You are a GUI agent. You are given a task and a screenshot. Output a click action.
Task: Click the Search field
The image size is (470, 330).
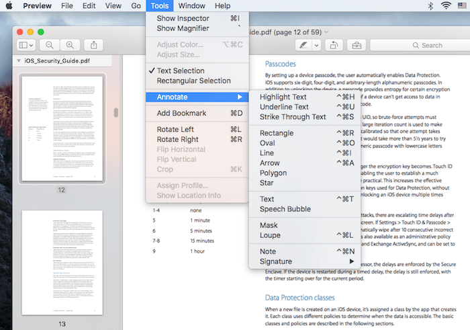point(420,45)
